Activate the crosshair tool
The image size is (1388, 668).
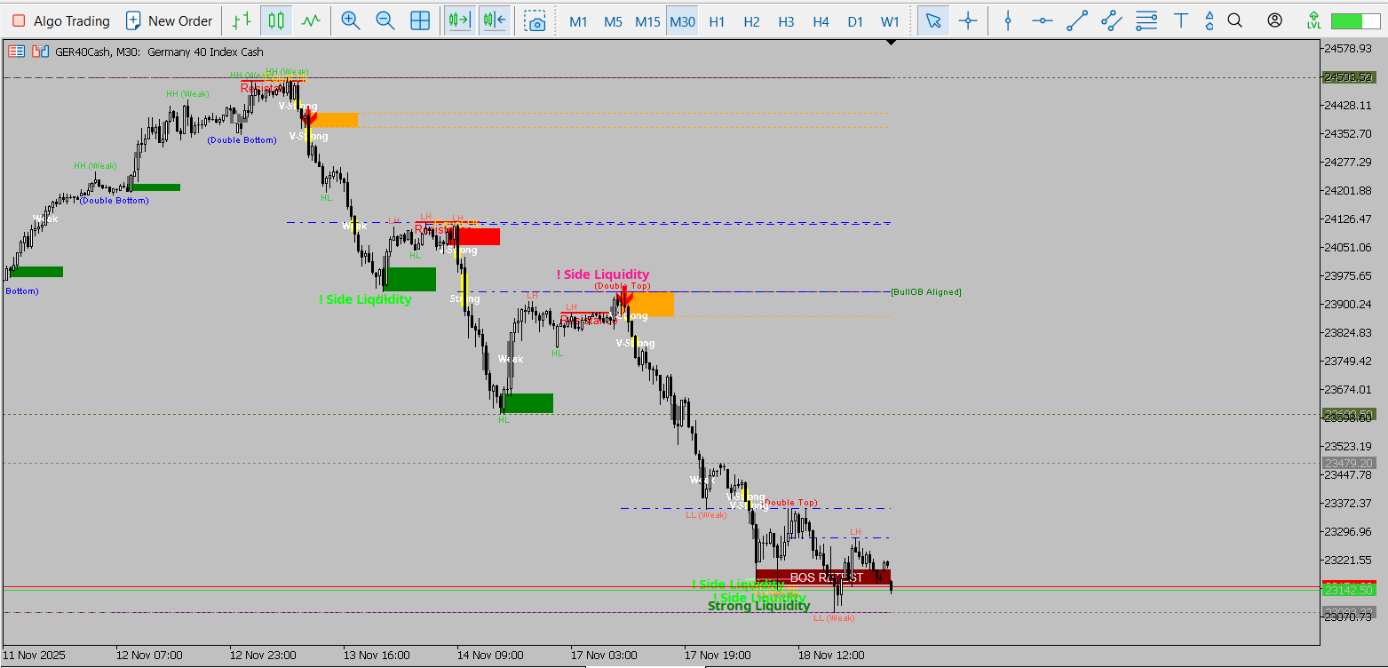(x=968, y=20)
